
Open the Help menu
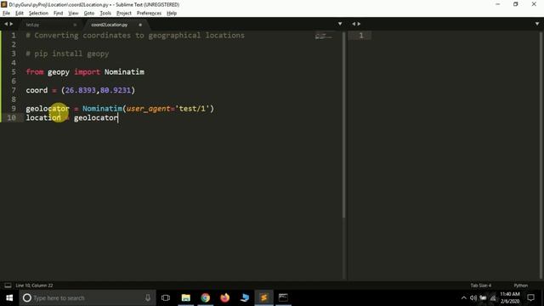(172, 14)
